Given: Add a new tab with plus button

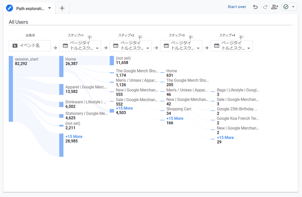Looking at the screenshot, I should click(62, 8).
